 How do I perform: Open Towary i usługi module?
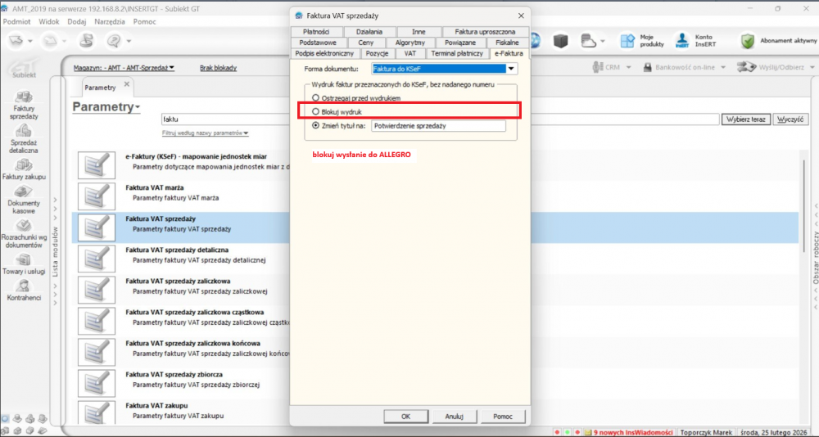24,264
